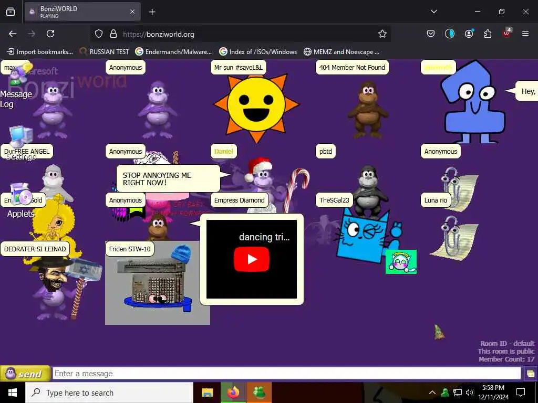This screenshot has height=403, width=538.
Task: Click the Member Count: 17 text
Action: click(x=506, y=359)
